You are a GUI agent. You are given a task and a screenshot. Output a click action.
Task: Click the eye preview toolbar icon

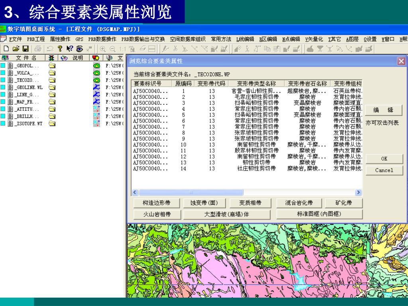(x=79, y=49)
